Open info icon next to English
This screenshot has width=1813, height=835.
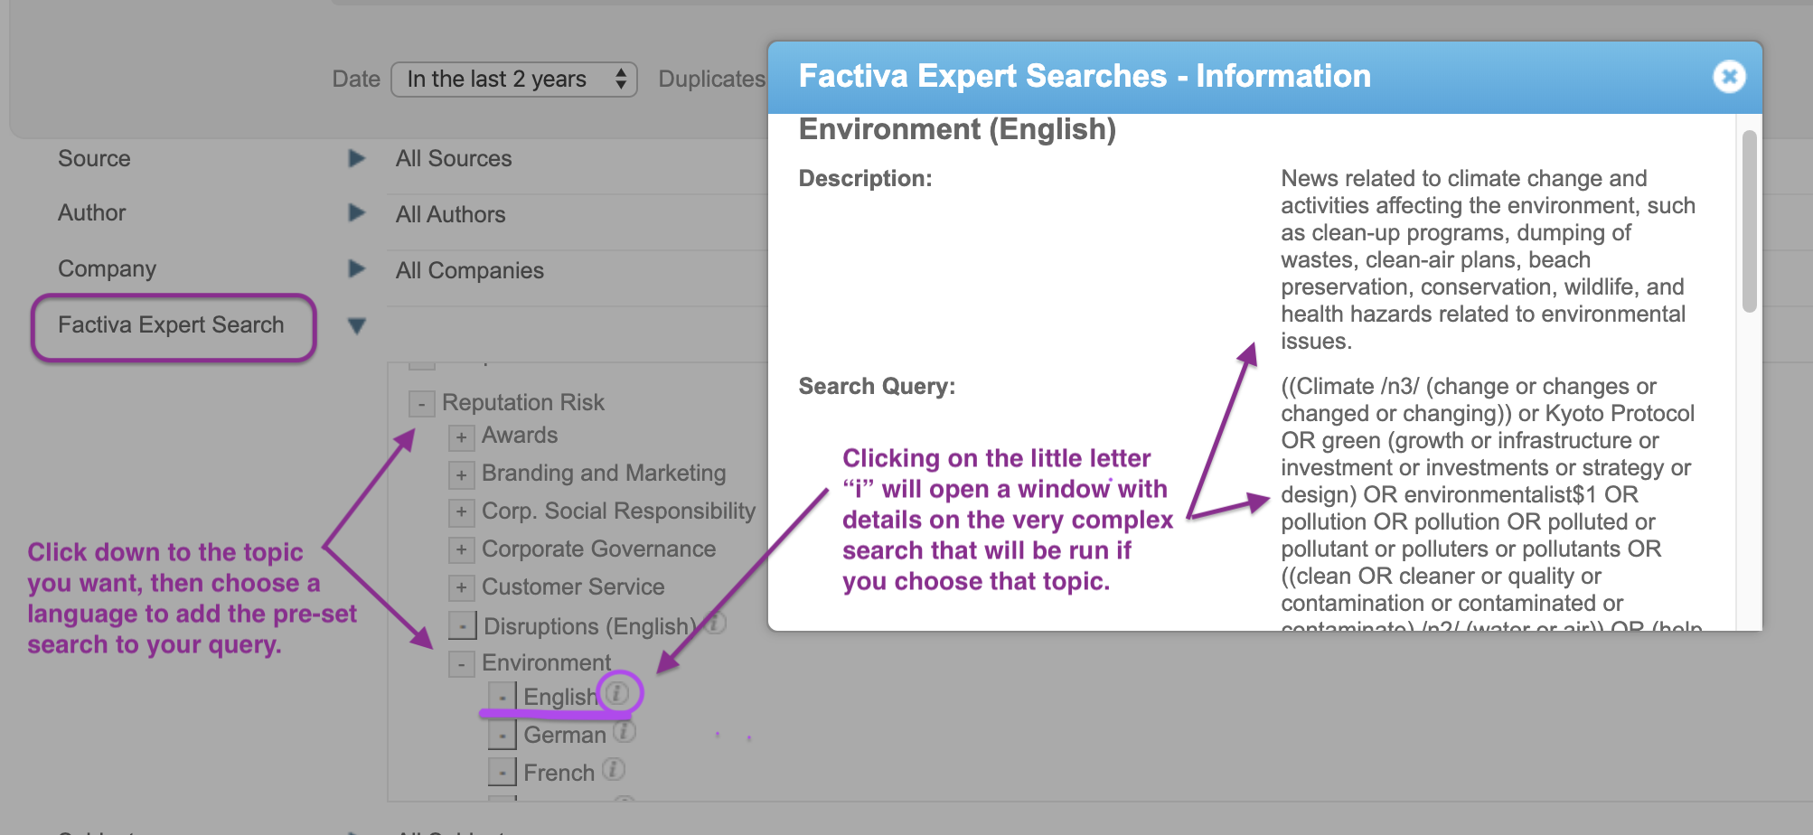(617, 693)
